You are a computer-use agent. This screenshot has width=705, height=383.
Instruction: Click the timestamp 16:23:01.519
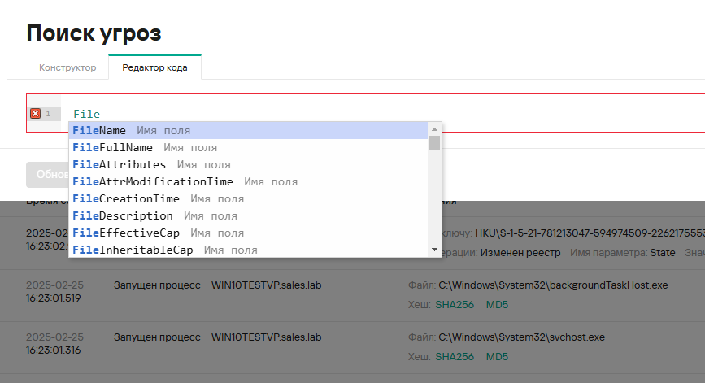point(53,298)
